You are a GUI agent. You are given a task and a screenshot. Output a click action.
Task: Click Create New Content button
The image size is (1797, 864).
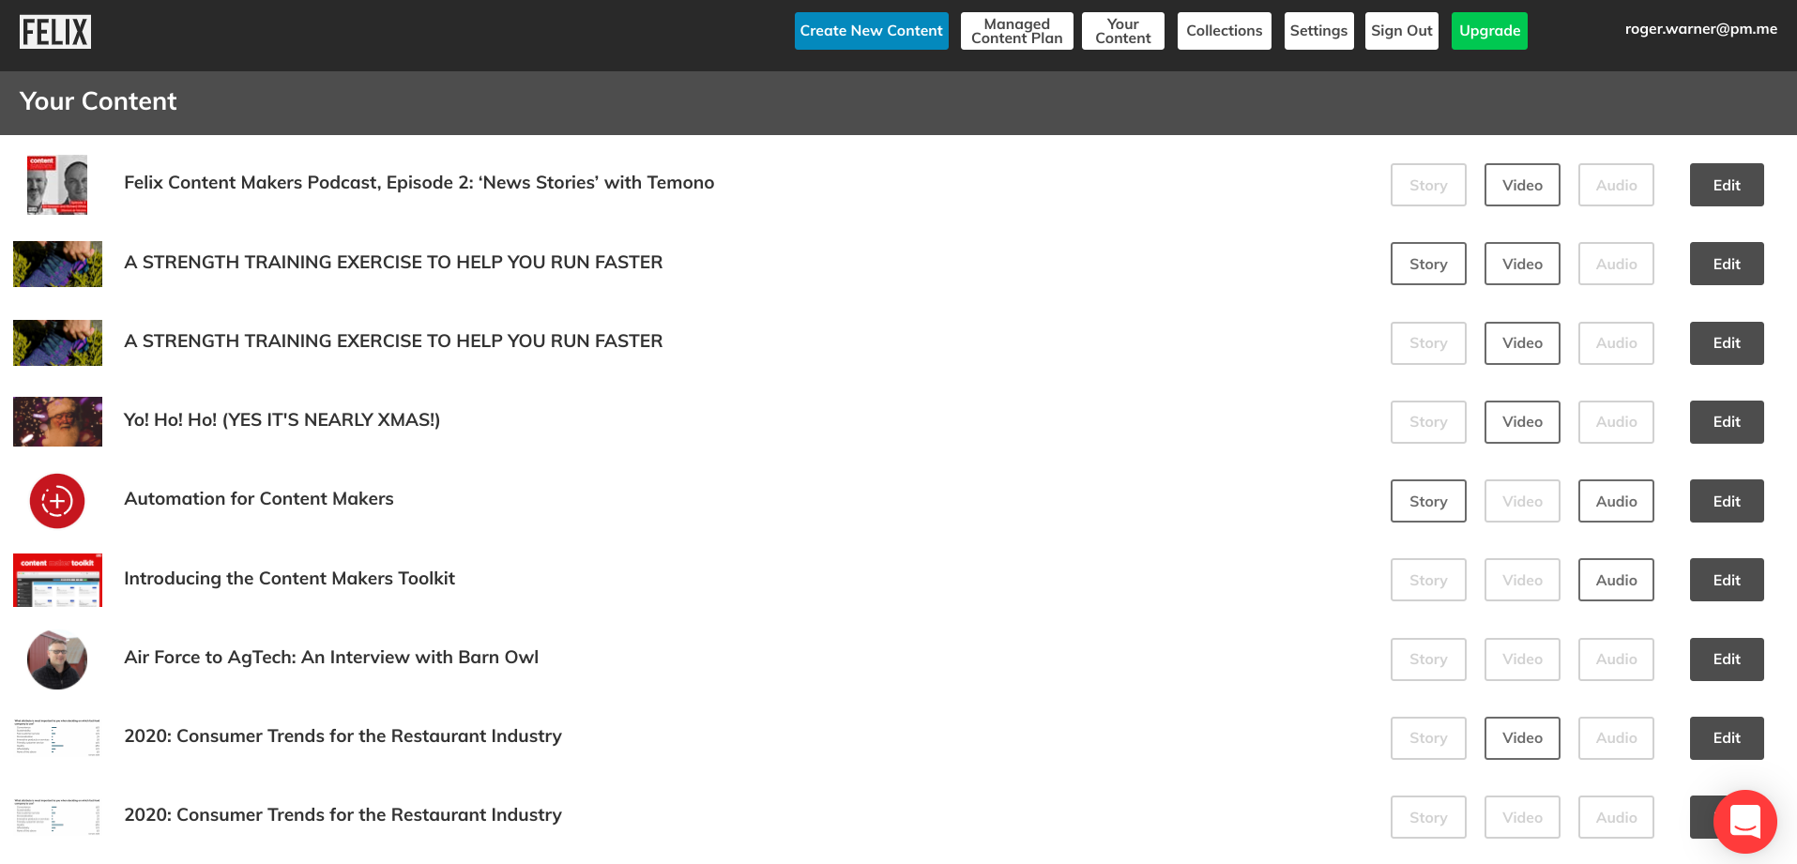pos(871,31)
